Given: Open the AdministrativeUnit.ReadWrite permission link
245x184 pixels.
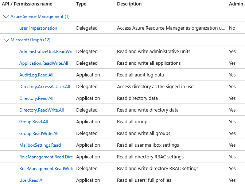Looking at the screenshot, I should 46,52.
